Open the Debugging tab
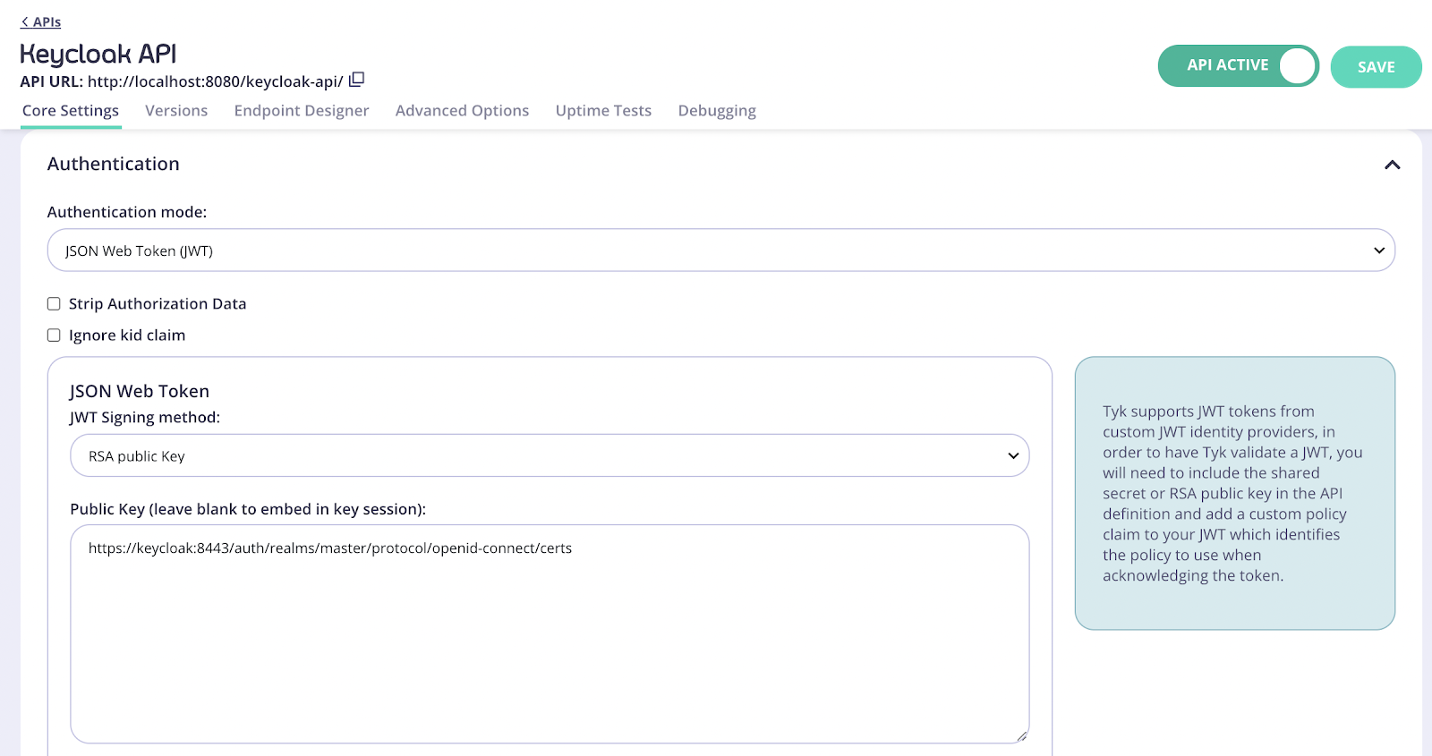Screen dimensions: 1432x756 pos(717,111)
